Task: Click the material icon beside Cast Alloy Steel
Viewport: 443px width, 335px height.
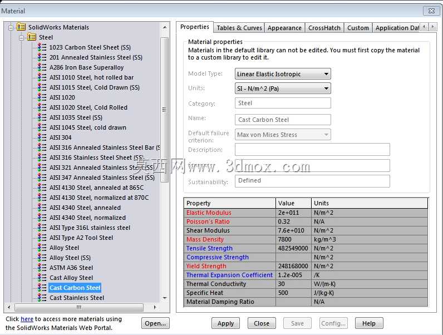Action: (42, 278)
